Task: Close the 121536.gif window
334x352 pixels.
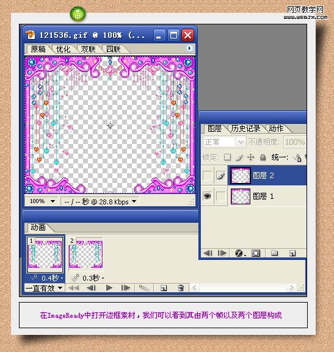Action: click(187, 35)
